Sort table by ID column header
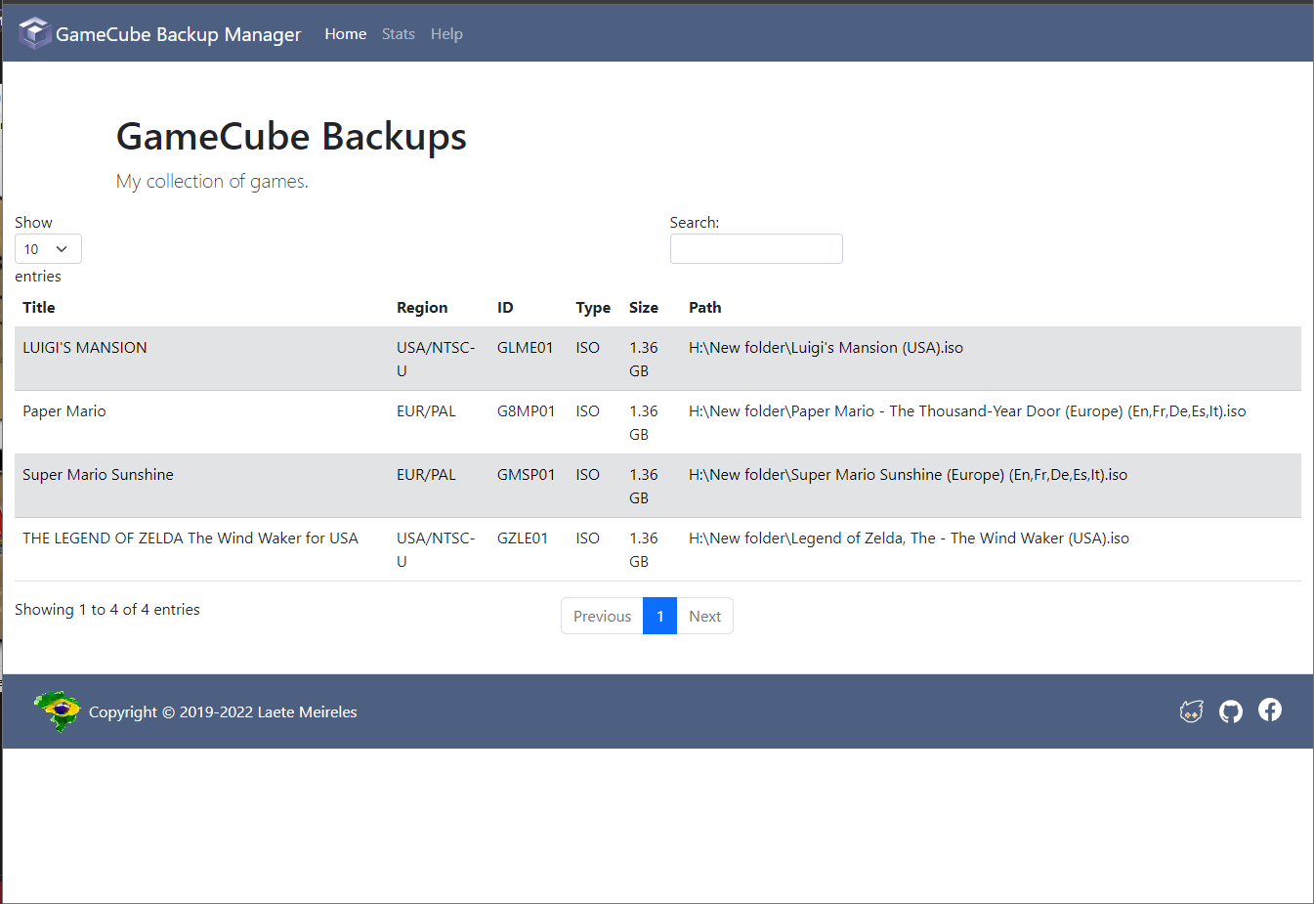The height and width of the screenshot is (904, 1314). coord(505,308)
